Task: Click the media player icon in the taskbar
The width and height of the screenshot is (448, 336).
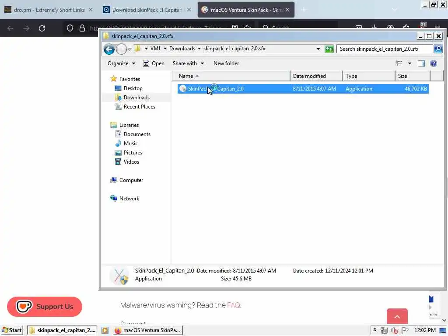Action: [x=105, y=330]
